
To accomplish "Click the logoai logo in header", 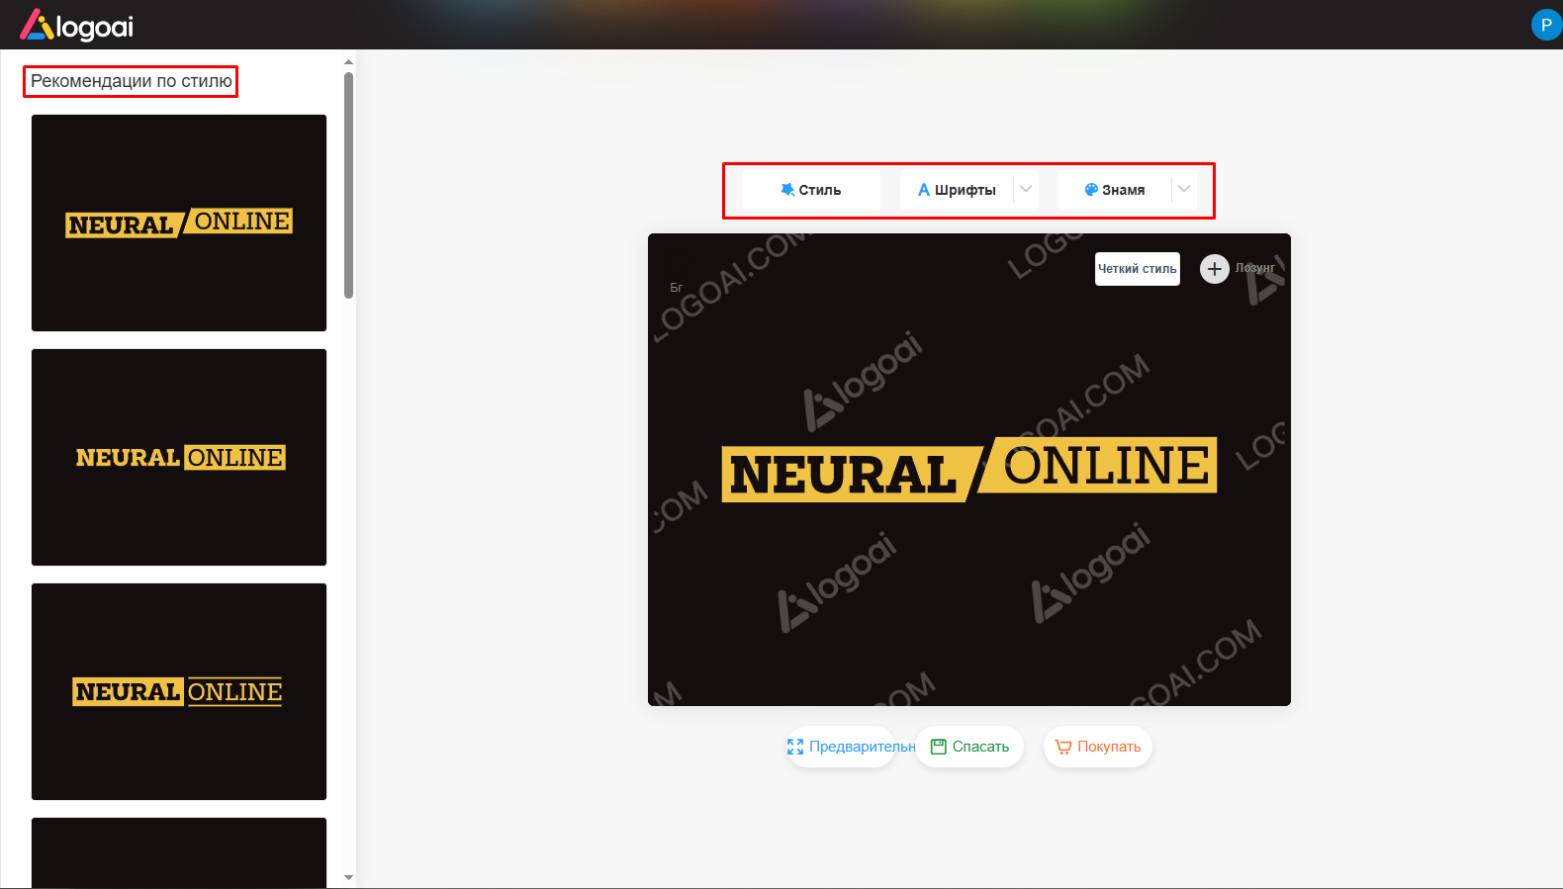I will coord(77,26).
